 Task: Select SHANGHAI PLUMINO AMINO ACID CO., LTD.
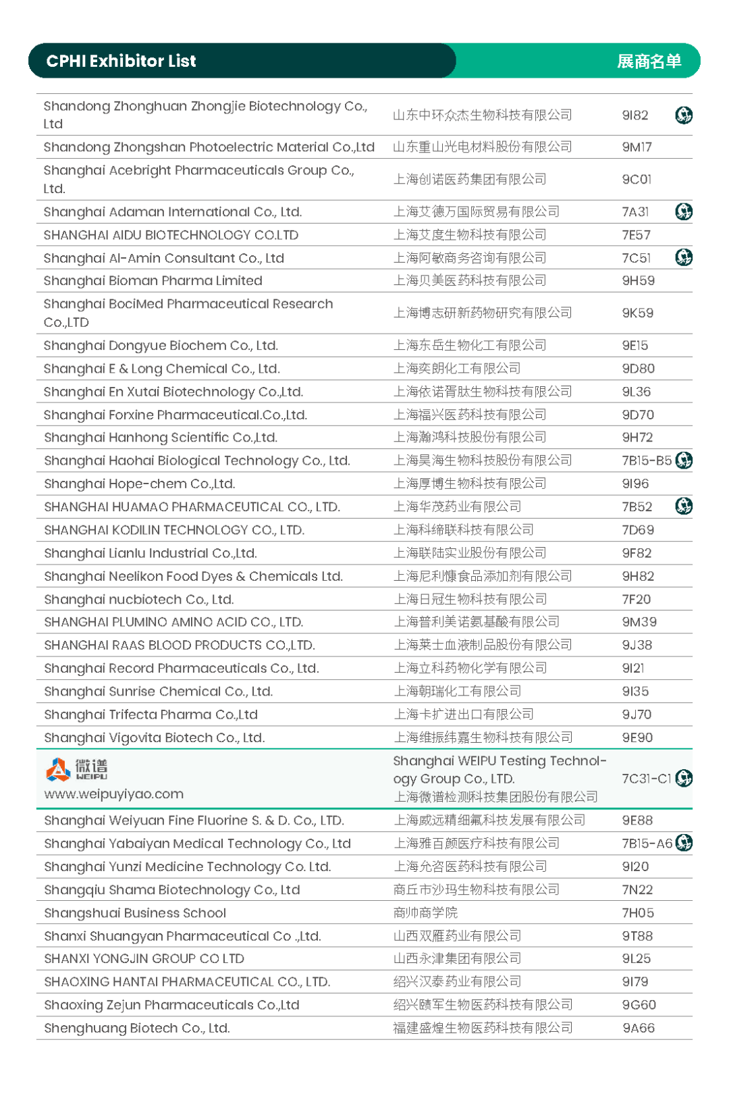tap(173, 622)
